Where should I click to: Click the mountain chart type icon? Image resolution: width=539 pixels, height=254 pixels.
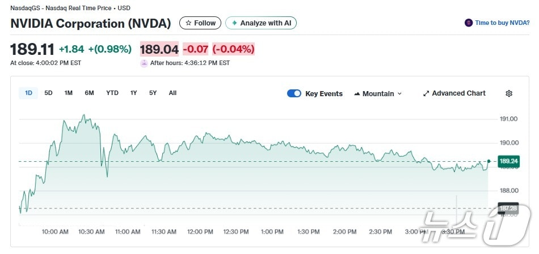357,93
